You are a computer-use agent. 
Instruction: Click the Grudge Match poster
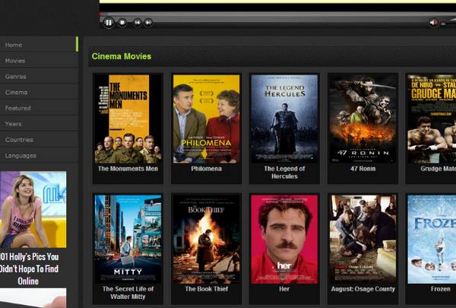coord(432,119)
